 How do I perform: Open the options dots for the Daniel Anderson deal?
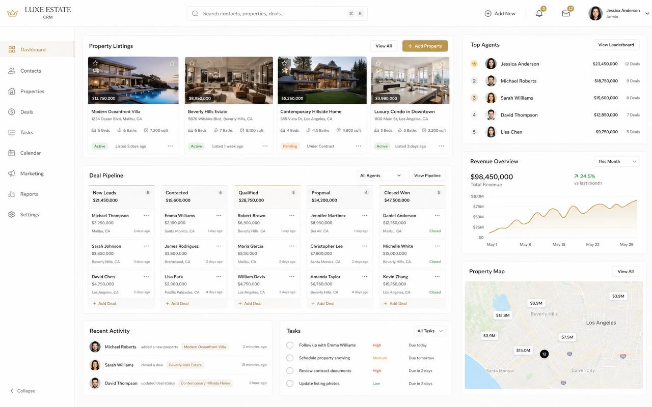[x=437, y=216]
